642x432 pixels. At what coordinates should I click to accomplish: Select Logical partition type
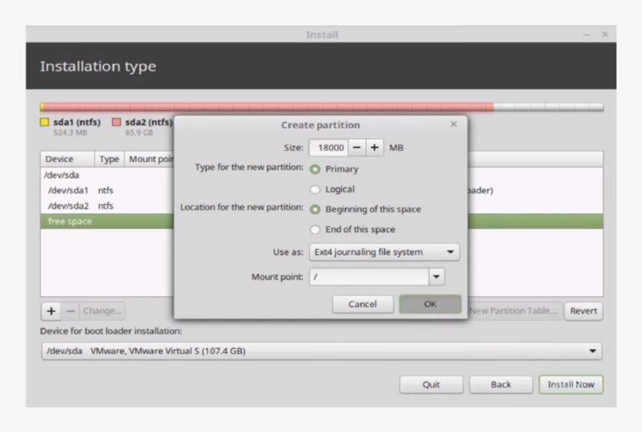[x=315, y=189]
